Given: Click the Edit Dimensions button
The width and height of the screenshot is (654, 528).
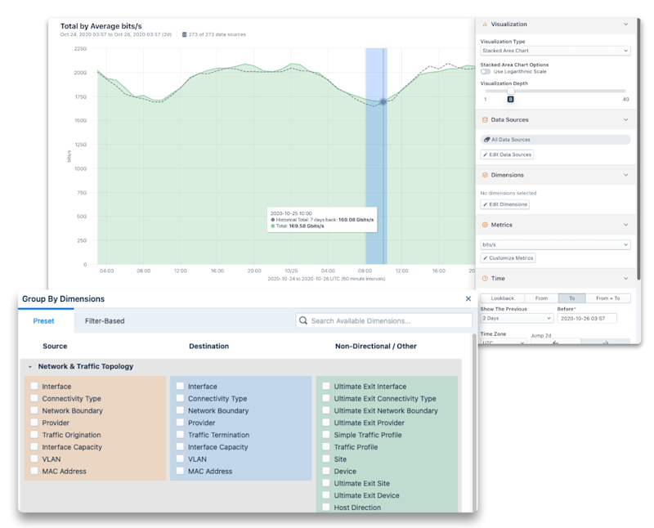Looking at the screenshot, I should point(504,204).
